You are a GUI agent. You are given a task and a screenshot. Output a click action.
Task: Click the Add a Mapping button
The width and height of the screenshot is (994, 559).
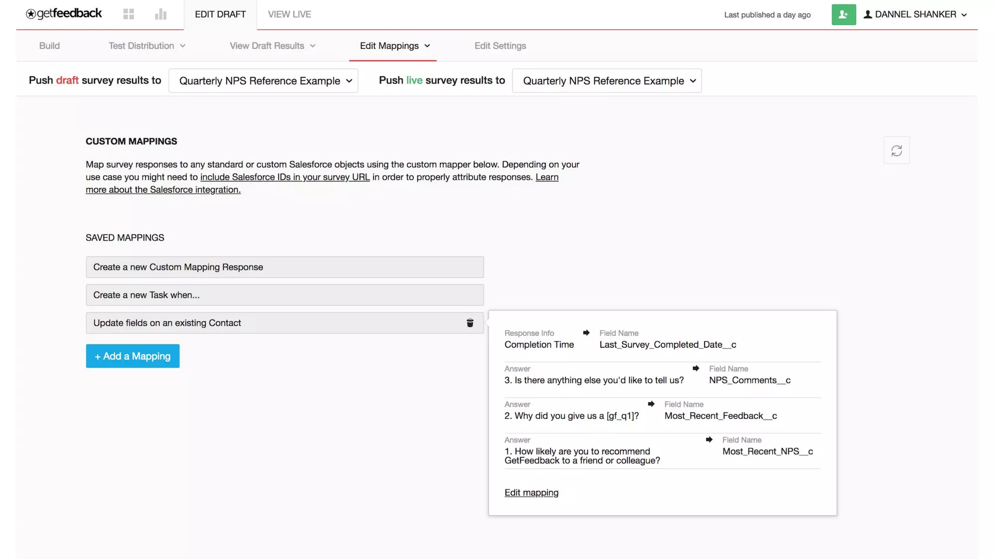(133, 356)
